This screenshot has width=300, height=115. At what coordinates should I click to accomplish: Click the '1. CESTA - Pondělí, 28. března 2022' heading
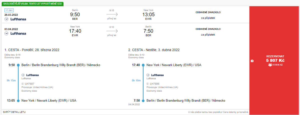[32, 50]
